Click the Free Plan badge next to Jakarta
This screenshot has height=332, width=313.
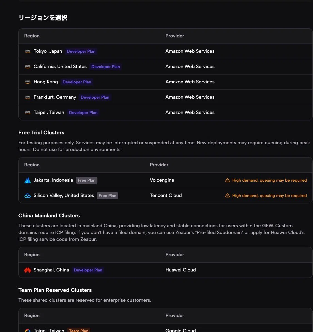click(x=87, y=180)
